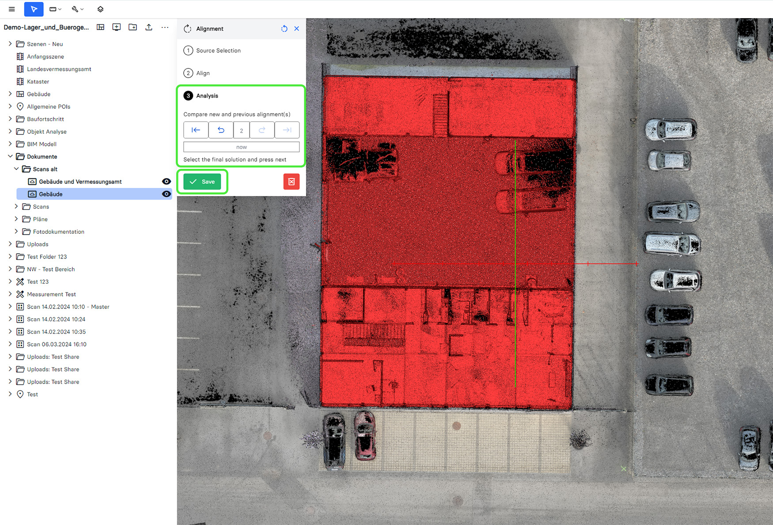The height and width of the screenshot is (525, 773).
Task: Toggle visibility of Gebäude und Vermessungsamt
Action: [166, 182]
